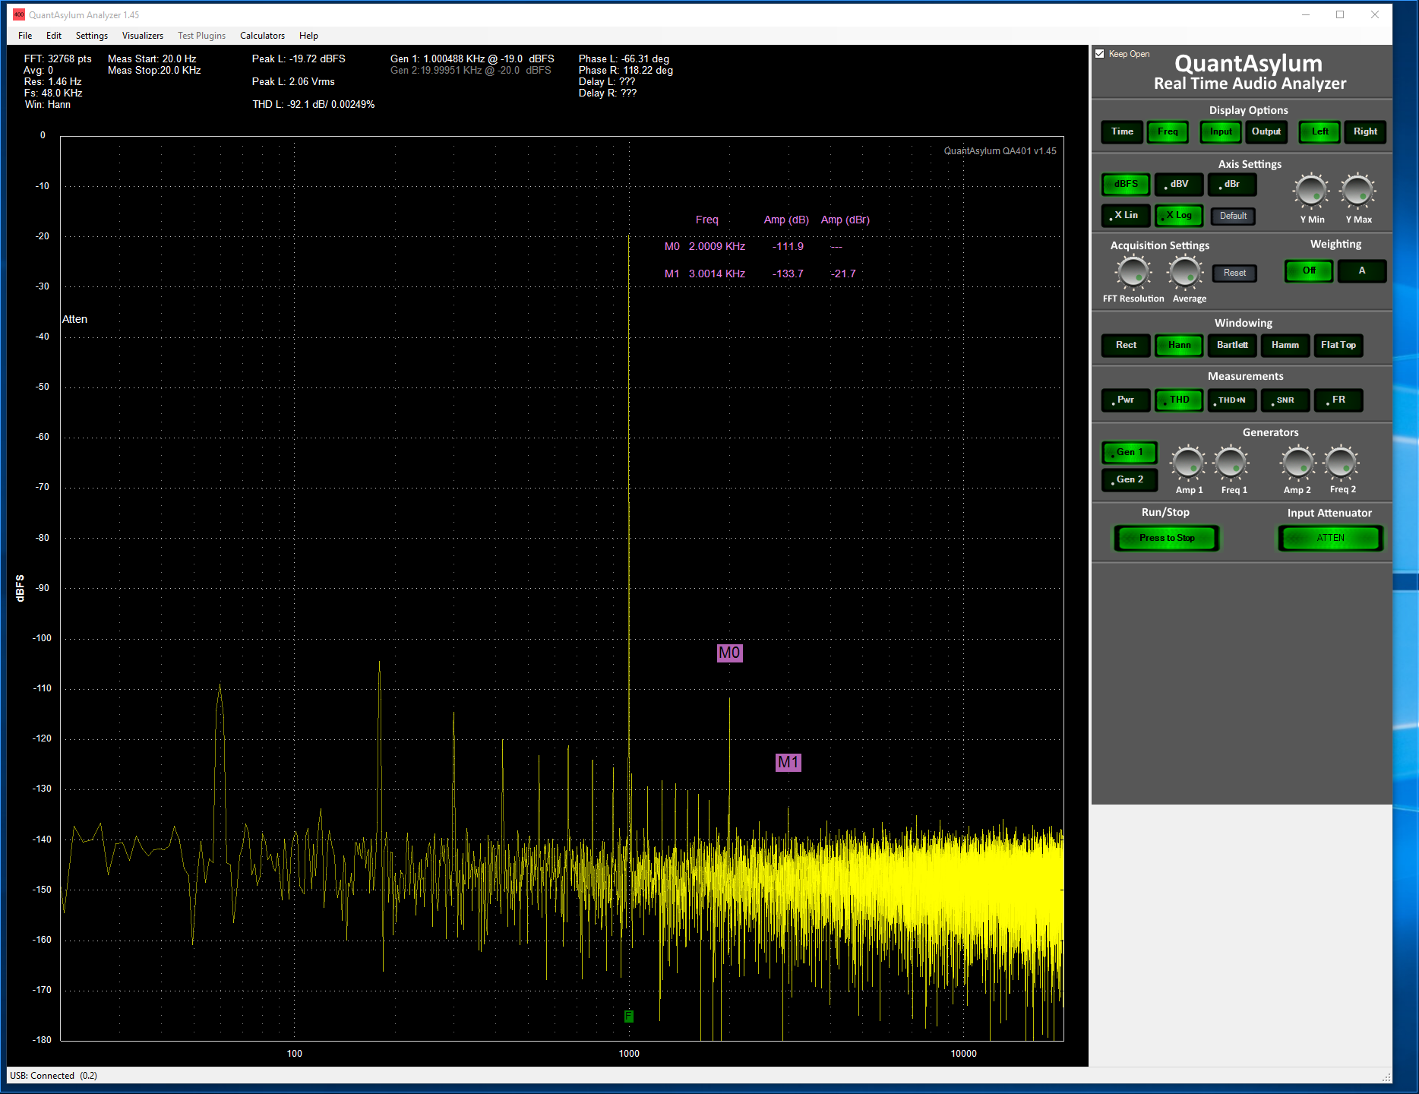Click the Gen 2 frequency readout

point(471,70)
